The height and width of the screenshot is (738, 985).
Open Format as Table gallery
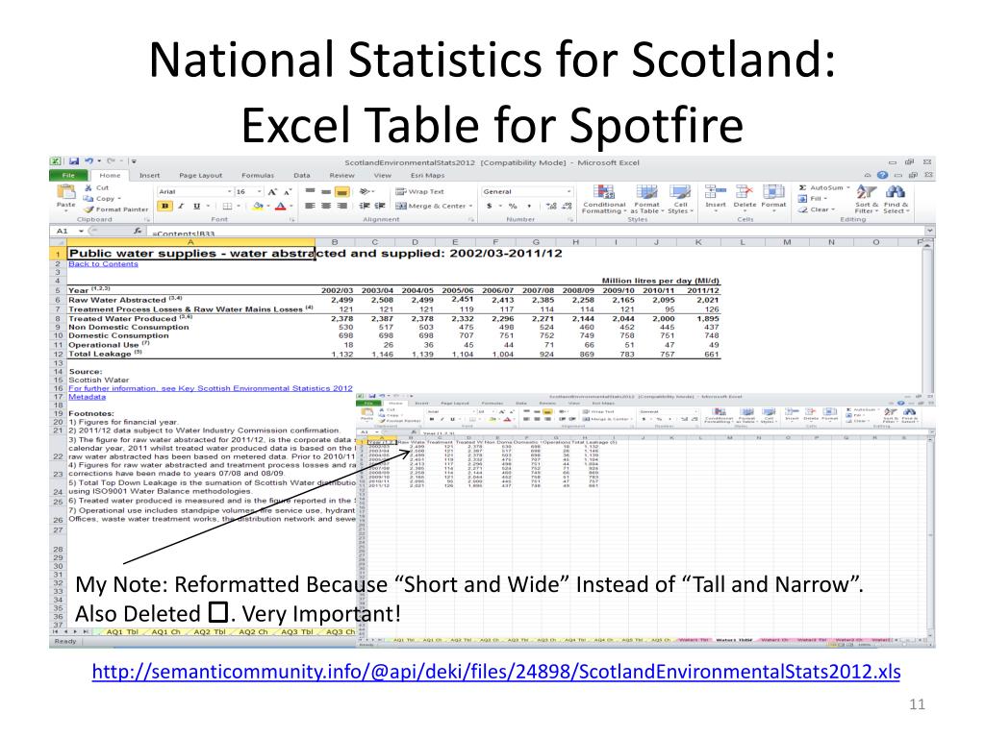click(x=646, y=199)
